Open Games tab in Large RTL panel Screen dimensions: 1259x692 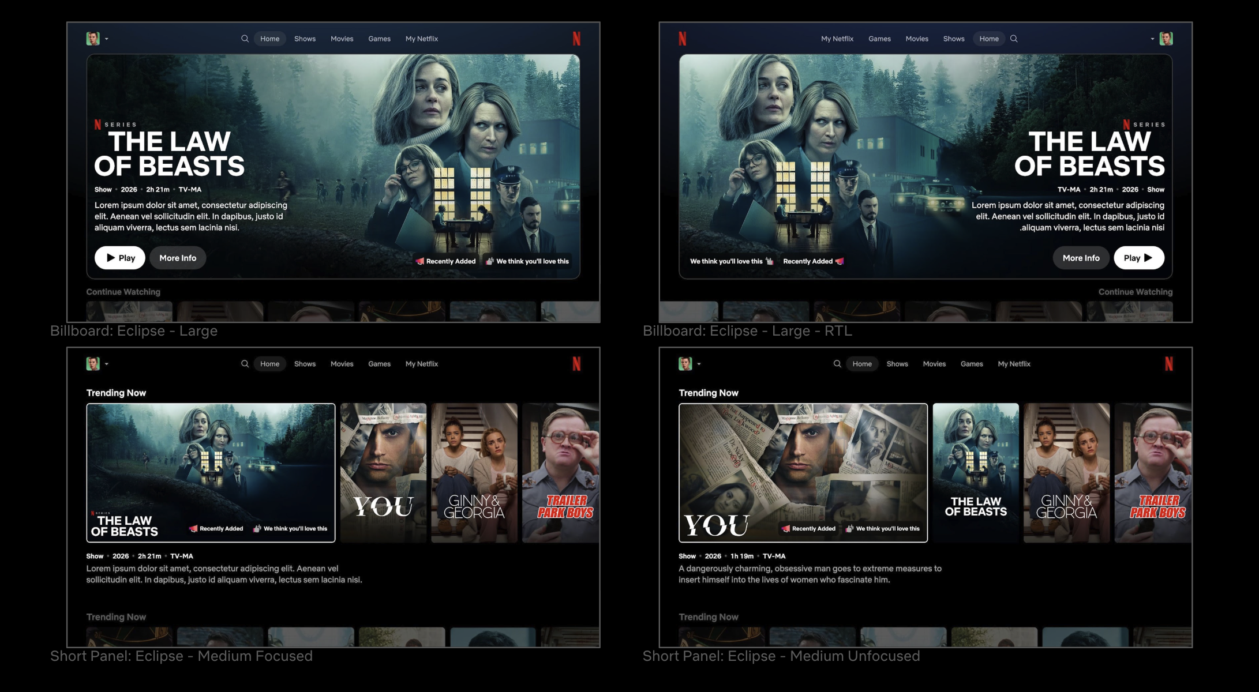pos(879,39)
